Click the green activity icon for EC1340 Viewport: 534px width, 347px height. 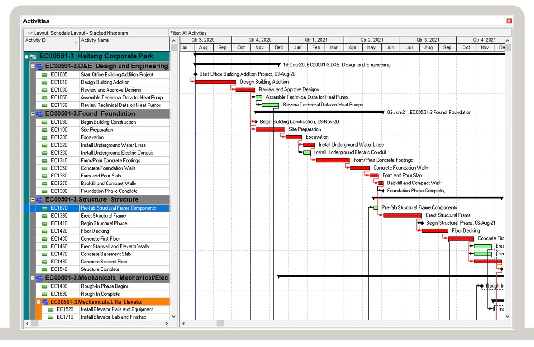(x=44, y=160)
